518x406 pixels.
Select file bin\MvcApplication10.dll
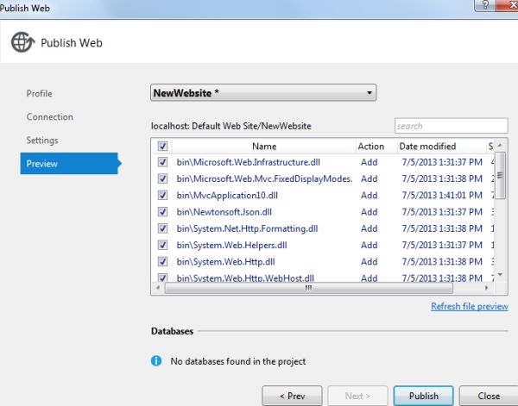tap(227, 196)
